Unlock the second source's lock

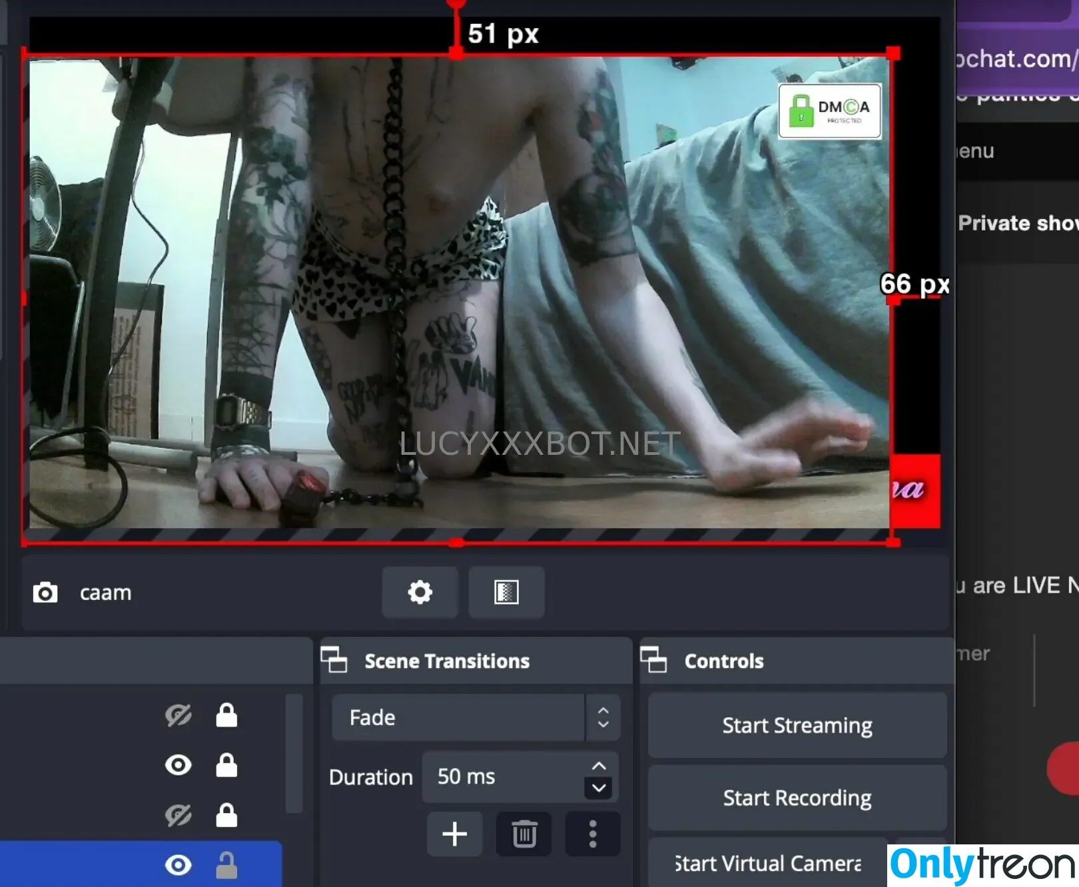coord(226,765)
